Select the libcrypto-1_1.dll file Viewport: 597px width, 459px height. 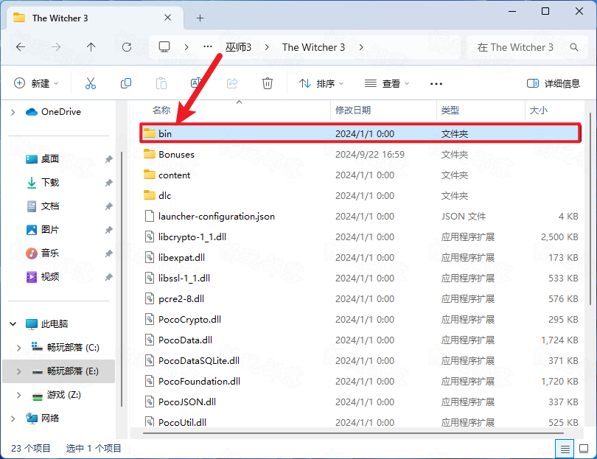coord(360,236)
